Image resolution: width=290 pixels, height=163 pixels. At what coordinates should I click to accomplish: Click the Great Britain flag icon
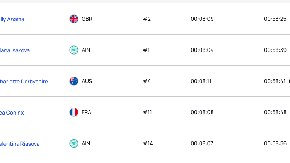pyautogui.click(x=74, y=19)
